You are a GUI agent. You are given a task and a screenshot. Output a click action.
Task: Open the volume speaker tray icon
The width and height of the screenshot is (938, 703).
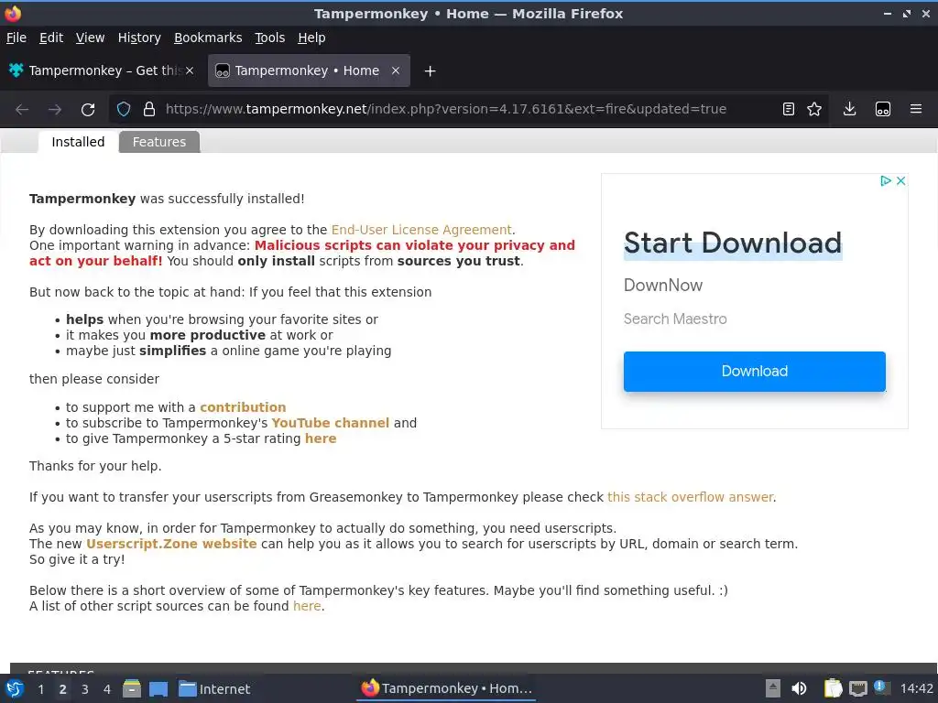[799, 688]
